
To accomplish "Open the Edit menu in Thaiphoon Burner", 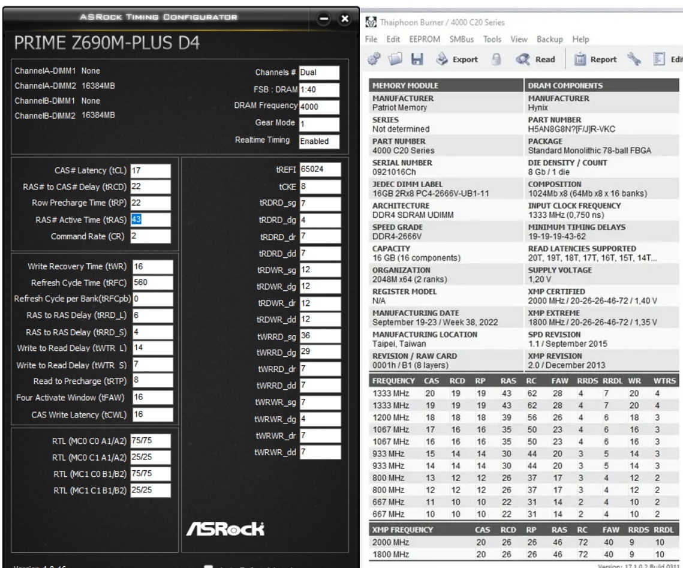I will [393, 39].
